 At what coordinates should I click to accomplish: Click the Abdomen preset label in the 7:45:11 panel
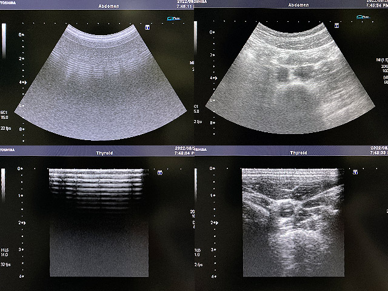tap(109, 6)
